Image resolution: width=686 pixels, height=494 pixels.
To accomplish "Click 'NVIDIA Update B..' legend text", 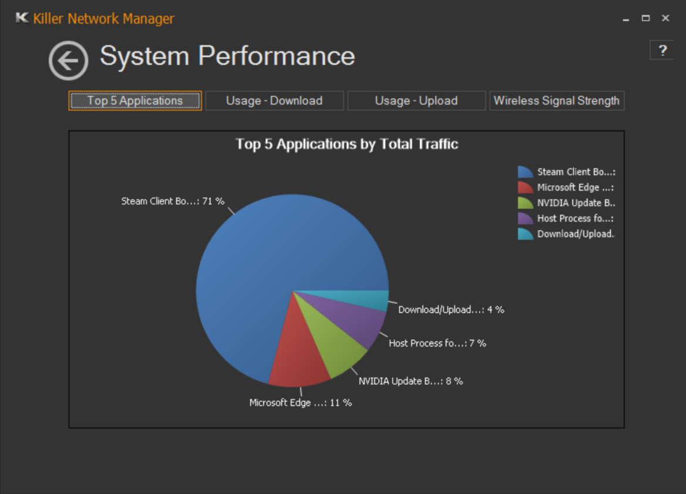I will [x=576, y=203].
